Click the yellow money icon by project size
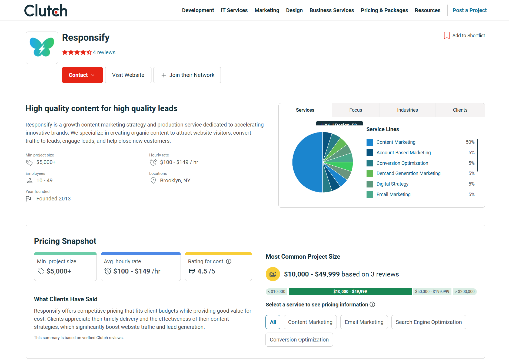This screenshot has width=509, height=362. click(273, 274)
